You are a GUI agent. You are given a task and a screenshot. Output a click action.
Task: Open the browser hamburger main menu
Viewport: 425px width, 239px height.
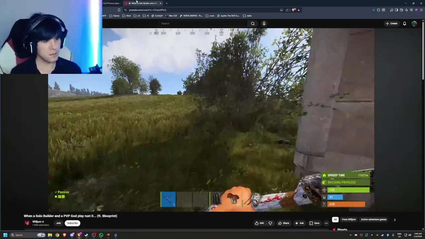click(x=421, y=10)
